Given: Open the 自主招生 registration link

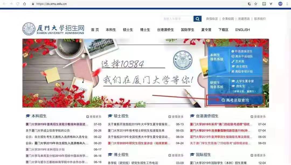Looking at the screenshot, I should (241, 66).
